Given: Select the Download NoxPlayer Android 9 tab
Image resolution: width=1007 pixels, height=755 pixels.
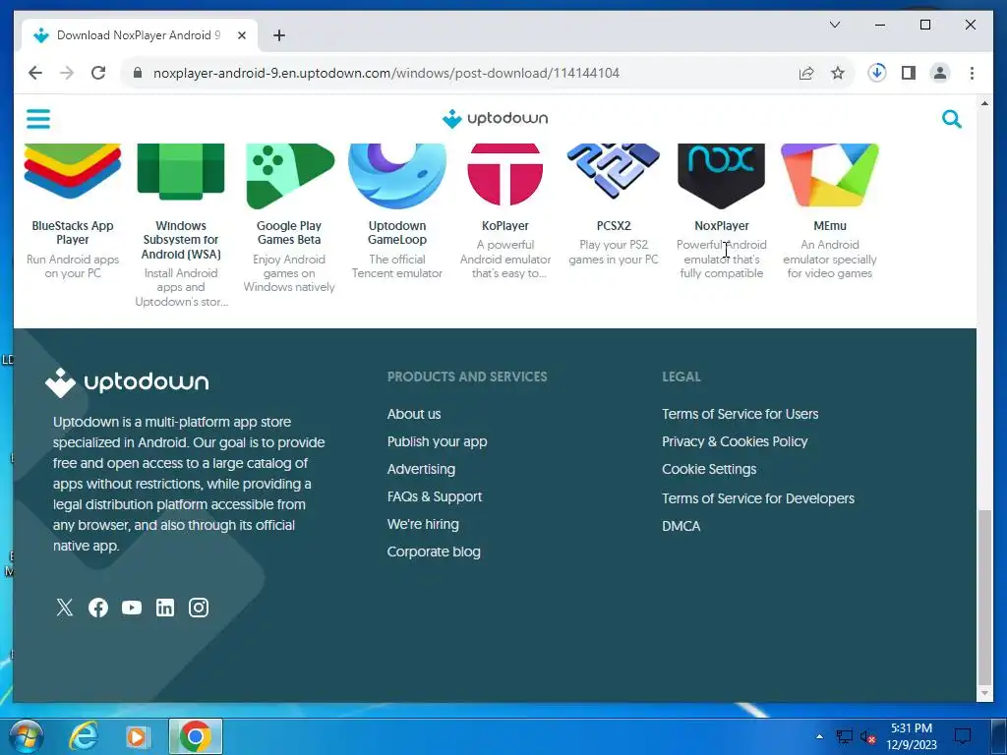Looking at the screenshot, I should tap(140, 35).
